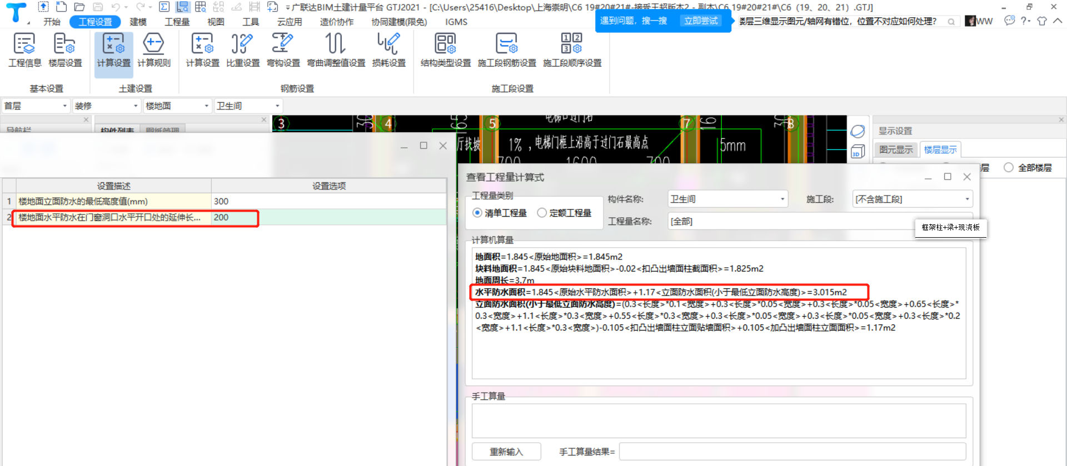Screen dimensions: 1067x466
Task: Open 楼层设置 floor settings
Action: tap(65, 51)
